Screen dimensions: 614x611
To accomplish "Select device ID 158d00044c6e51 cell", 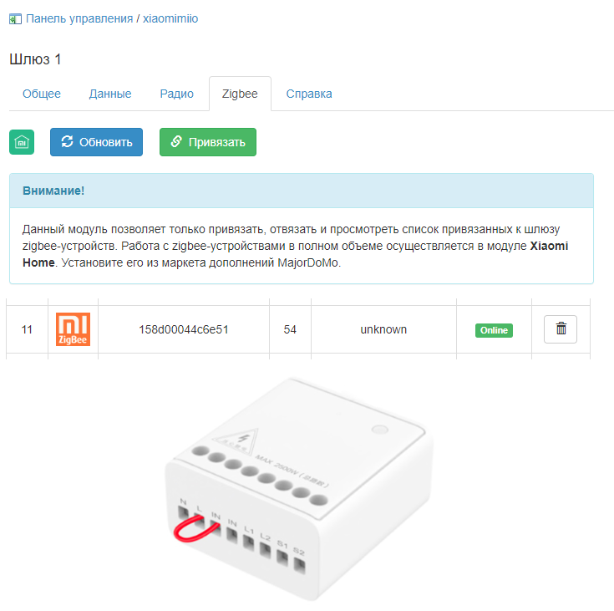I will point(184,329).
